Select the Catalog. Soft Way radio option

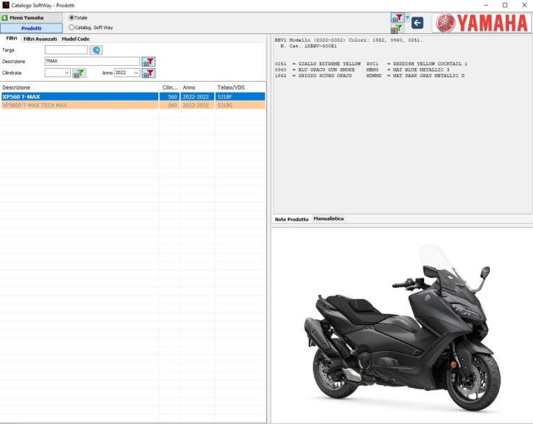coord(71,27)
